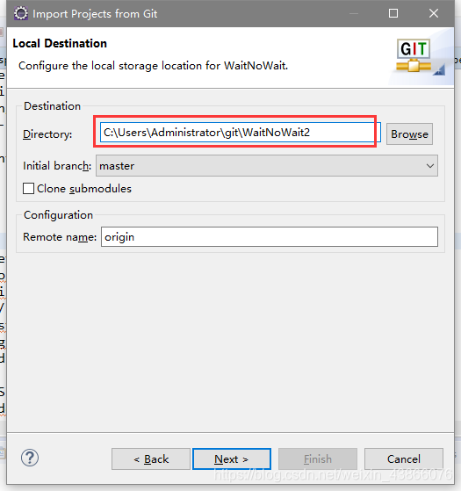Screen dimensions: 461x491
Task: Click the 'Initial branch:' label
Action: pyautogui.click(x=57, y=166)
